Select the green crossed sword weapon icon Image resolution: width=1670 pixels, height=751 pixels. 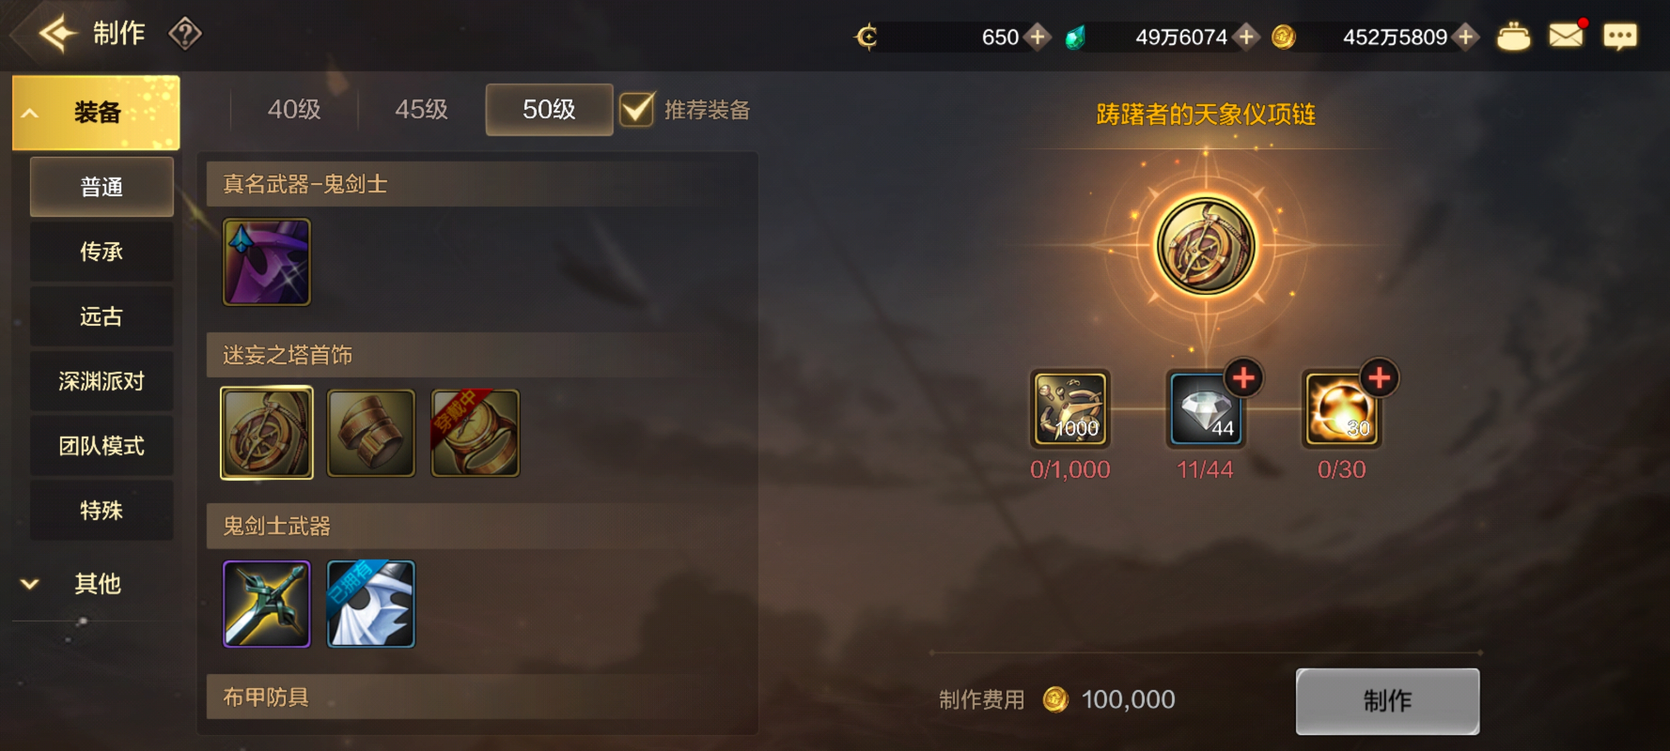tap(267, 604)
